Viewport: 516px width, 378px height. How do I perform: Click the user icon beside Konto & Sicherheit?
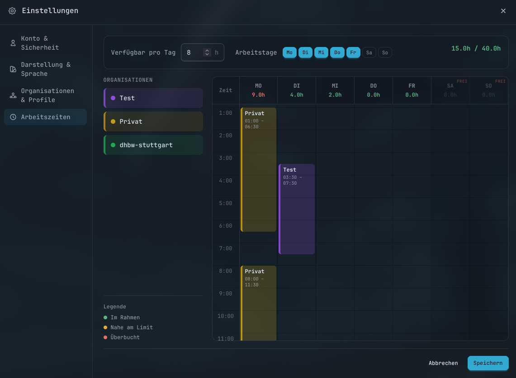tap(13, 43)
